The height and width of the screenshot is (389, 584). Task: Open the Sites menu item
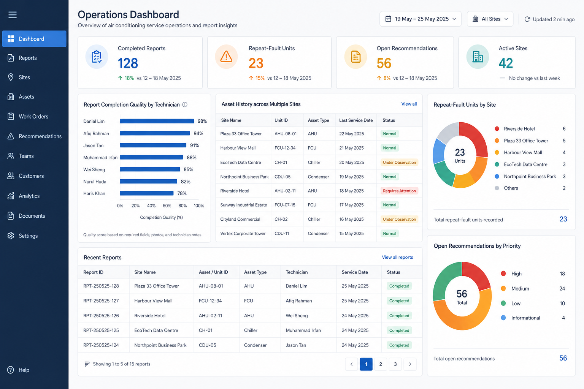pyautogui.click(x=34, y=77)
